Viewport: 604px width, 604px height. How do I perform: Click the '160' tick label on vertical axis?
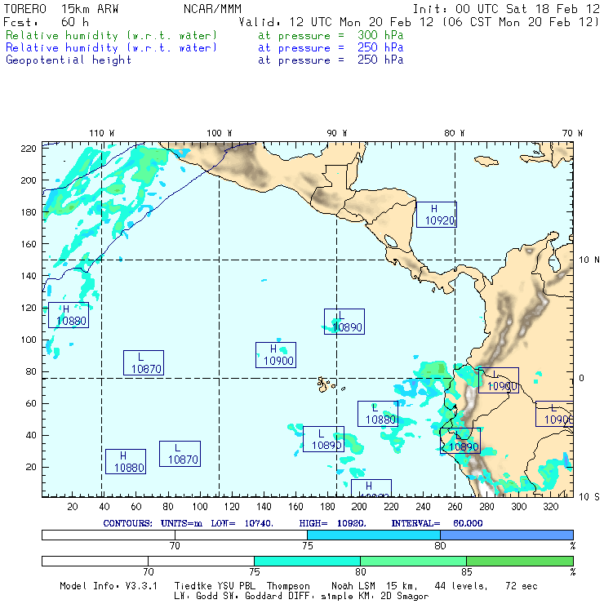coord(29,244)
